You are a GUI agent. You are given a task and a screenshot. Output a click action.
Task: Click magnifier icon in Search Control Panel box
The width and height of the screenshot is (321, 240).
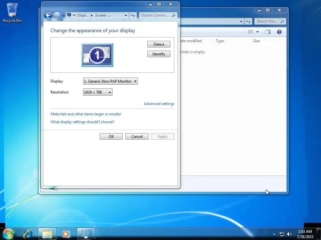point(174,15)
